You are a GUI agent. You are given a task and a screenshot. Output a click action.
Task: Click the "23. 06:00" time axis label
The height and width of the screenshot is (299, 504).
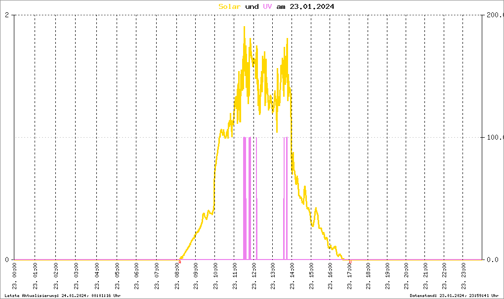point(136,276)
